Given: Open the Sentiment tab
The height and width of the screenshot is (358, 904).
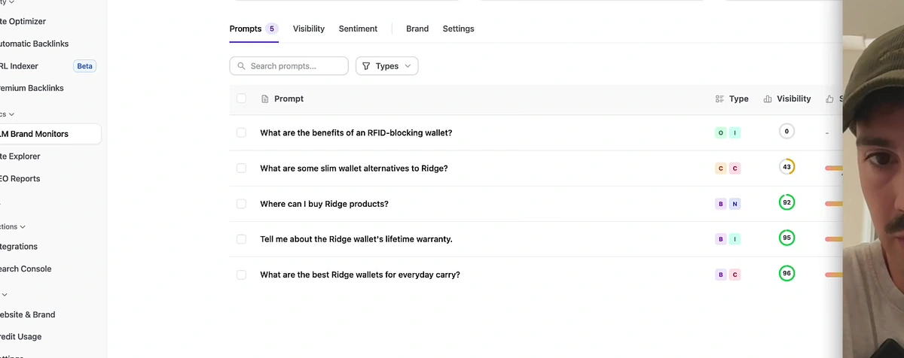Looking at the screenshot, I should [x=358, y=29].
